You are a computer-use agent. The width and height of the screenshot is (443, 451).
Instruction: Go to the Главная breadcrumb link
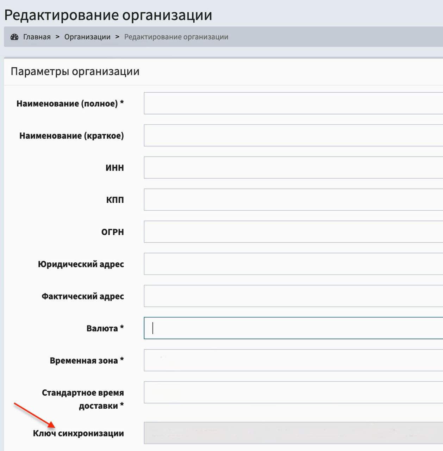[x=37, y=37]
